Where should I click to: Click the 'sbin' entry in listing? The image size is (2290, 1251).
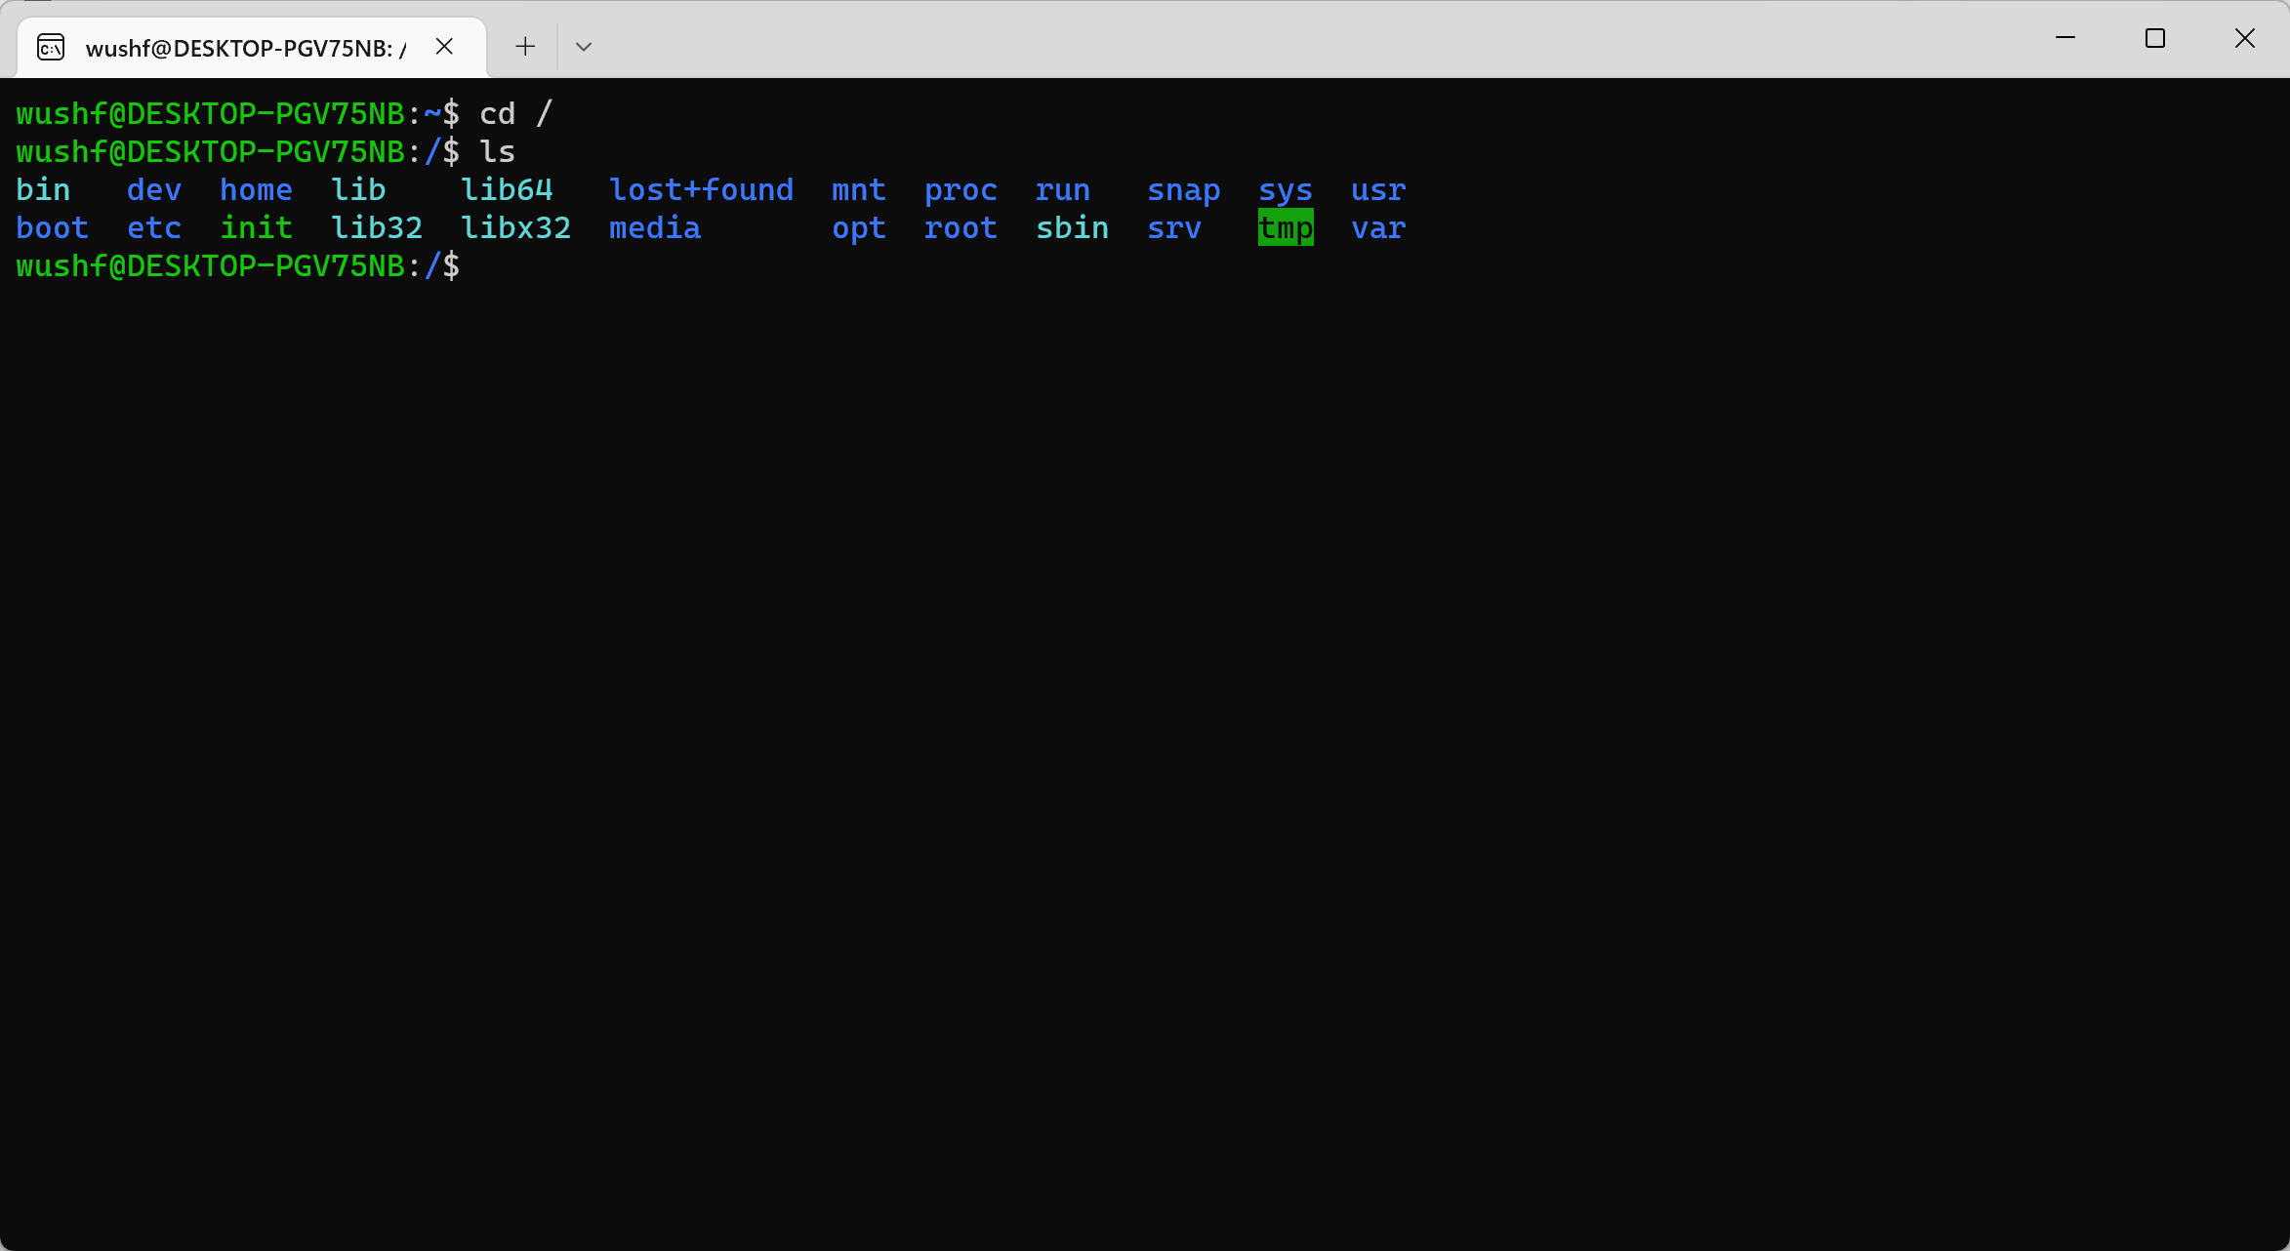coord(1073,228)
